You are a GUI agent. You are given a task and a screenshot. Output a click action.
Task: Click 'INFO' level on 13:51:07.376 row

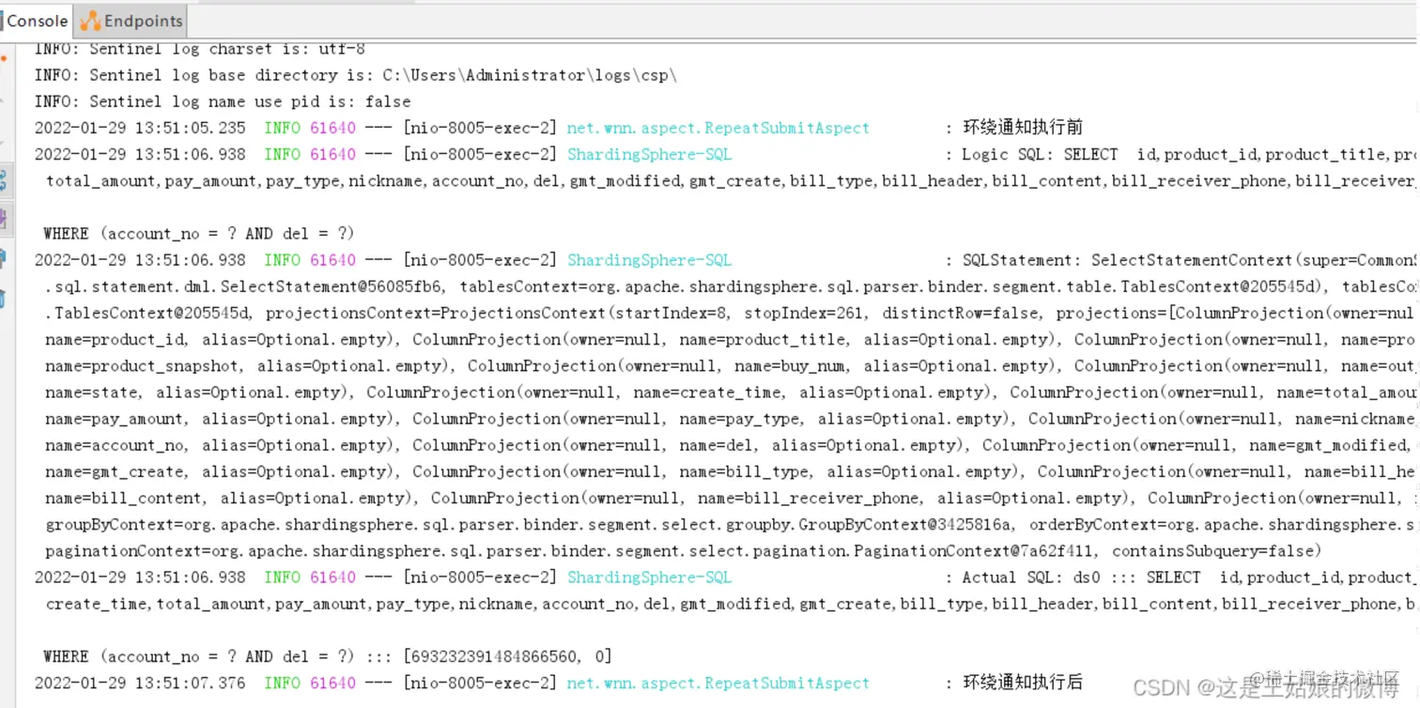coord(282,683)
